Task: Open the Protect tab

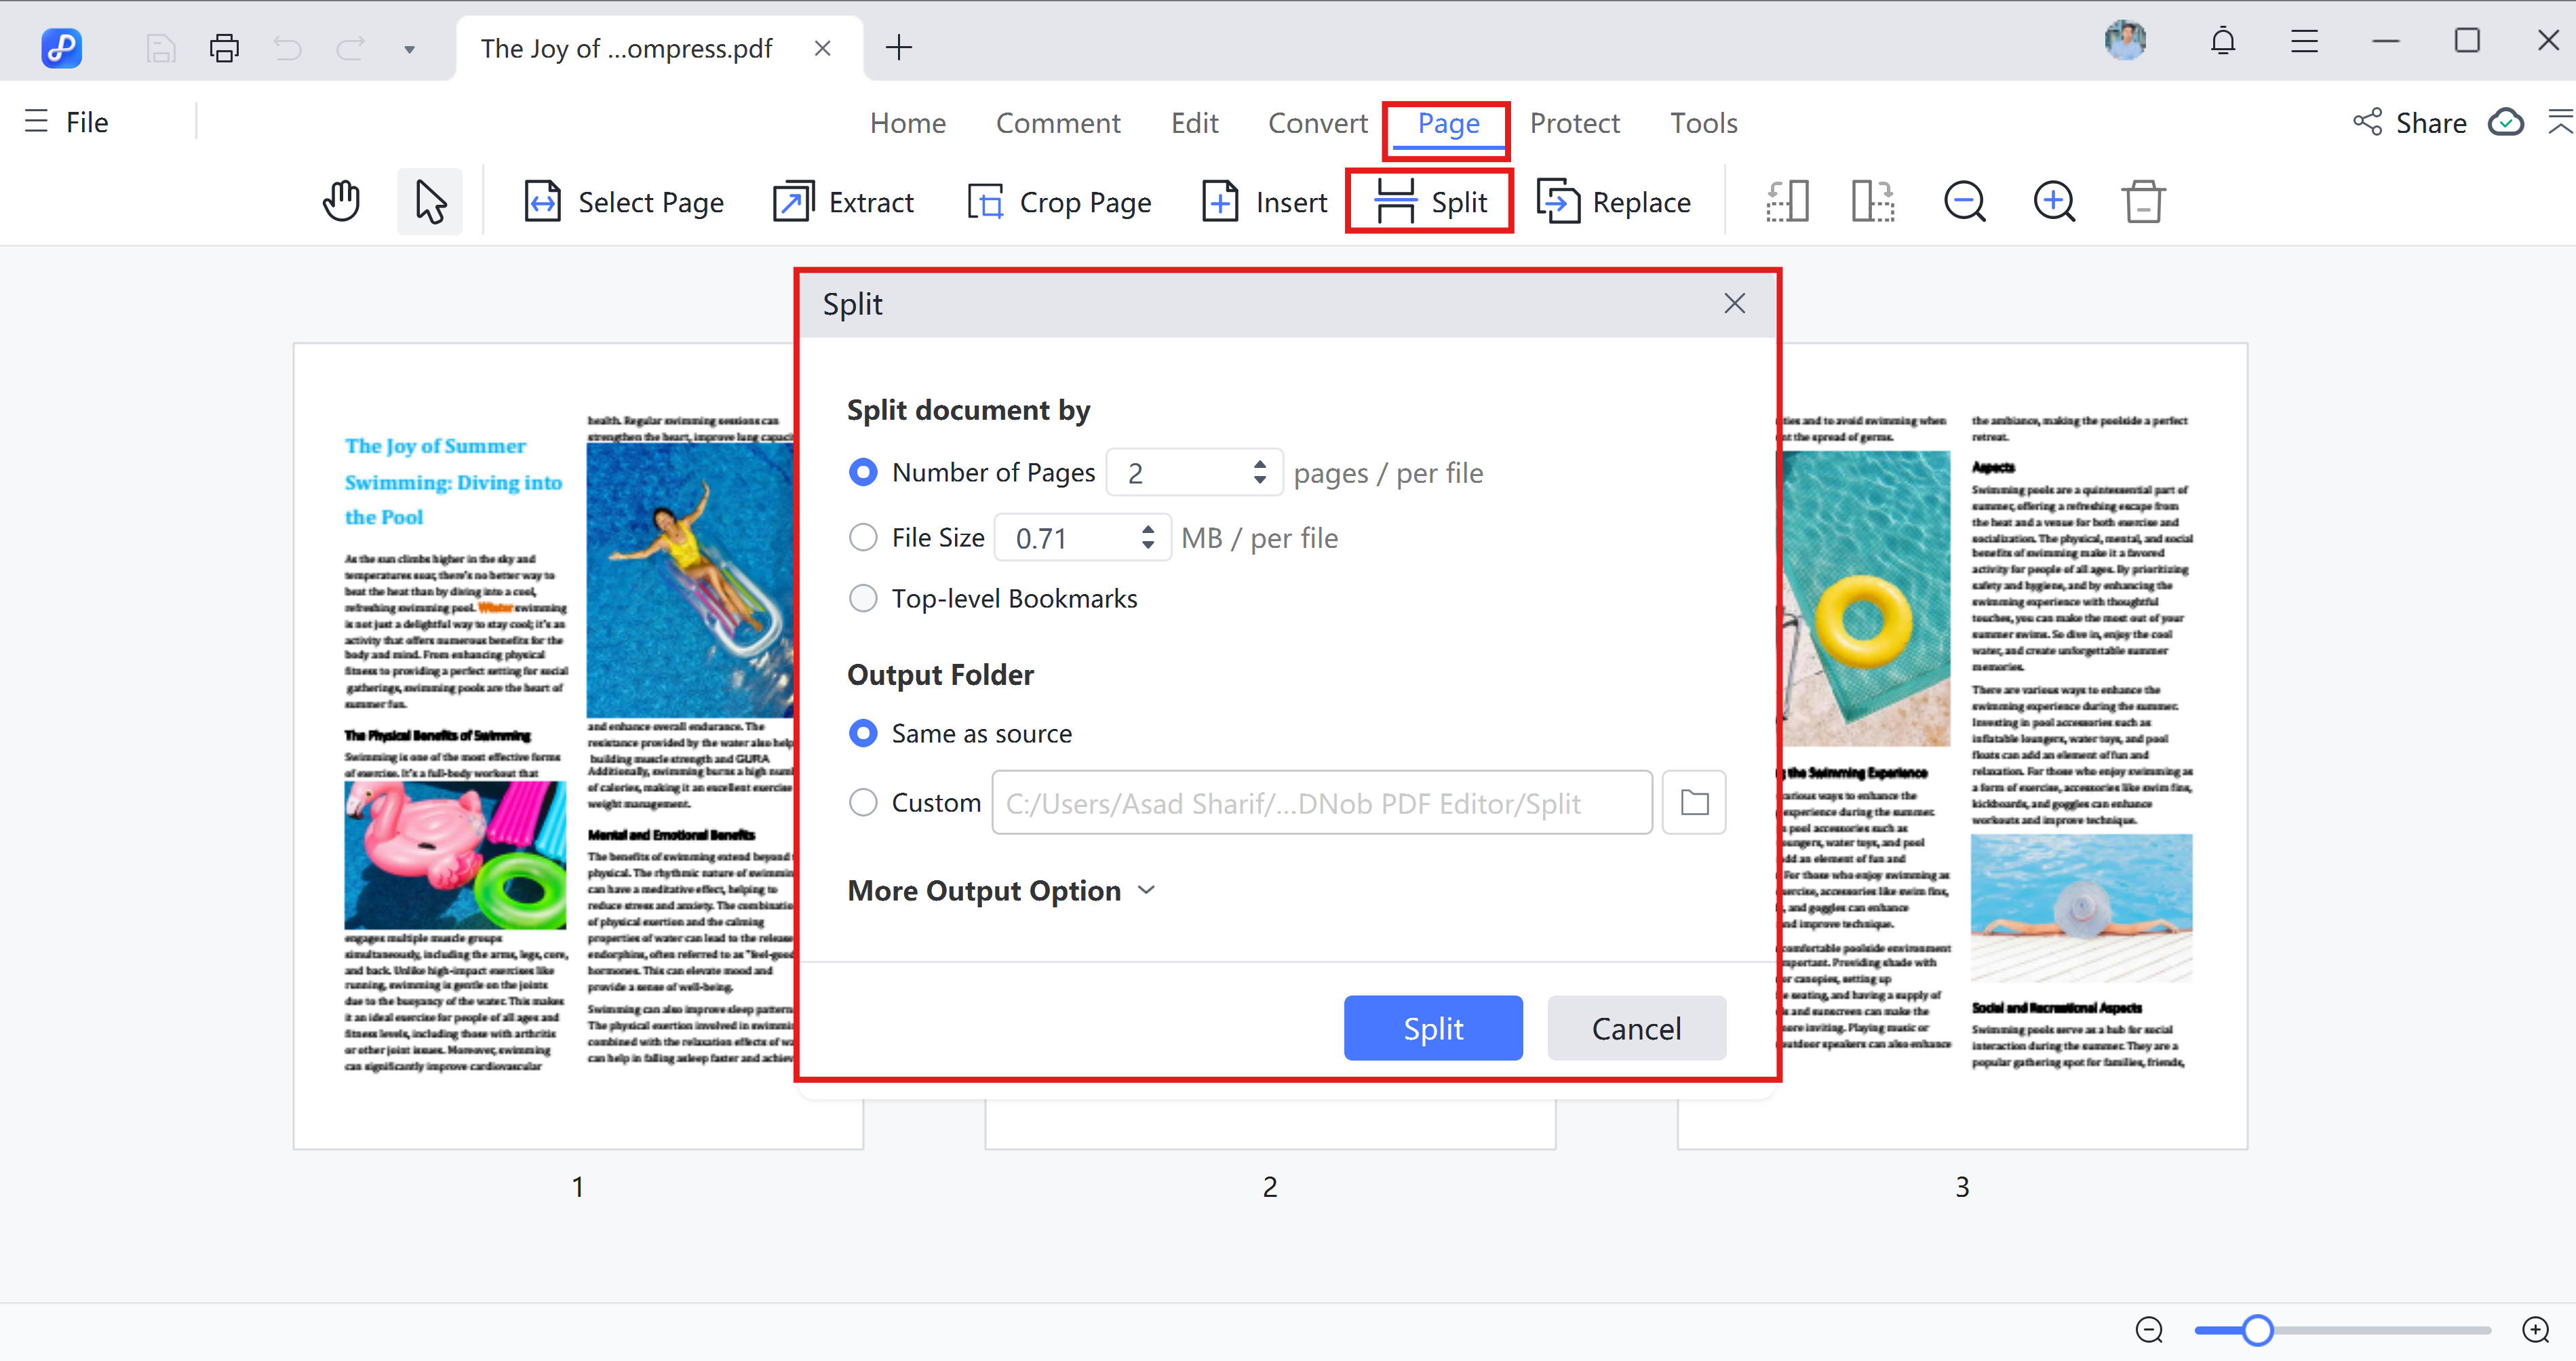Action: pyautogui.click(x=1574, y=123)
